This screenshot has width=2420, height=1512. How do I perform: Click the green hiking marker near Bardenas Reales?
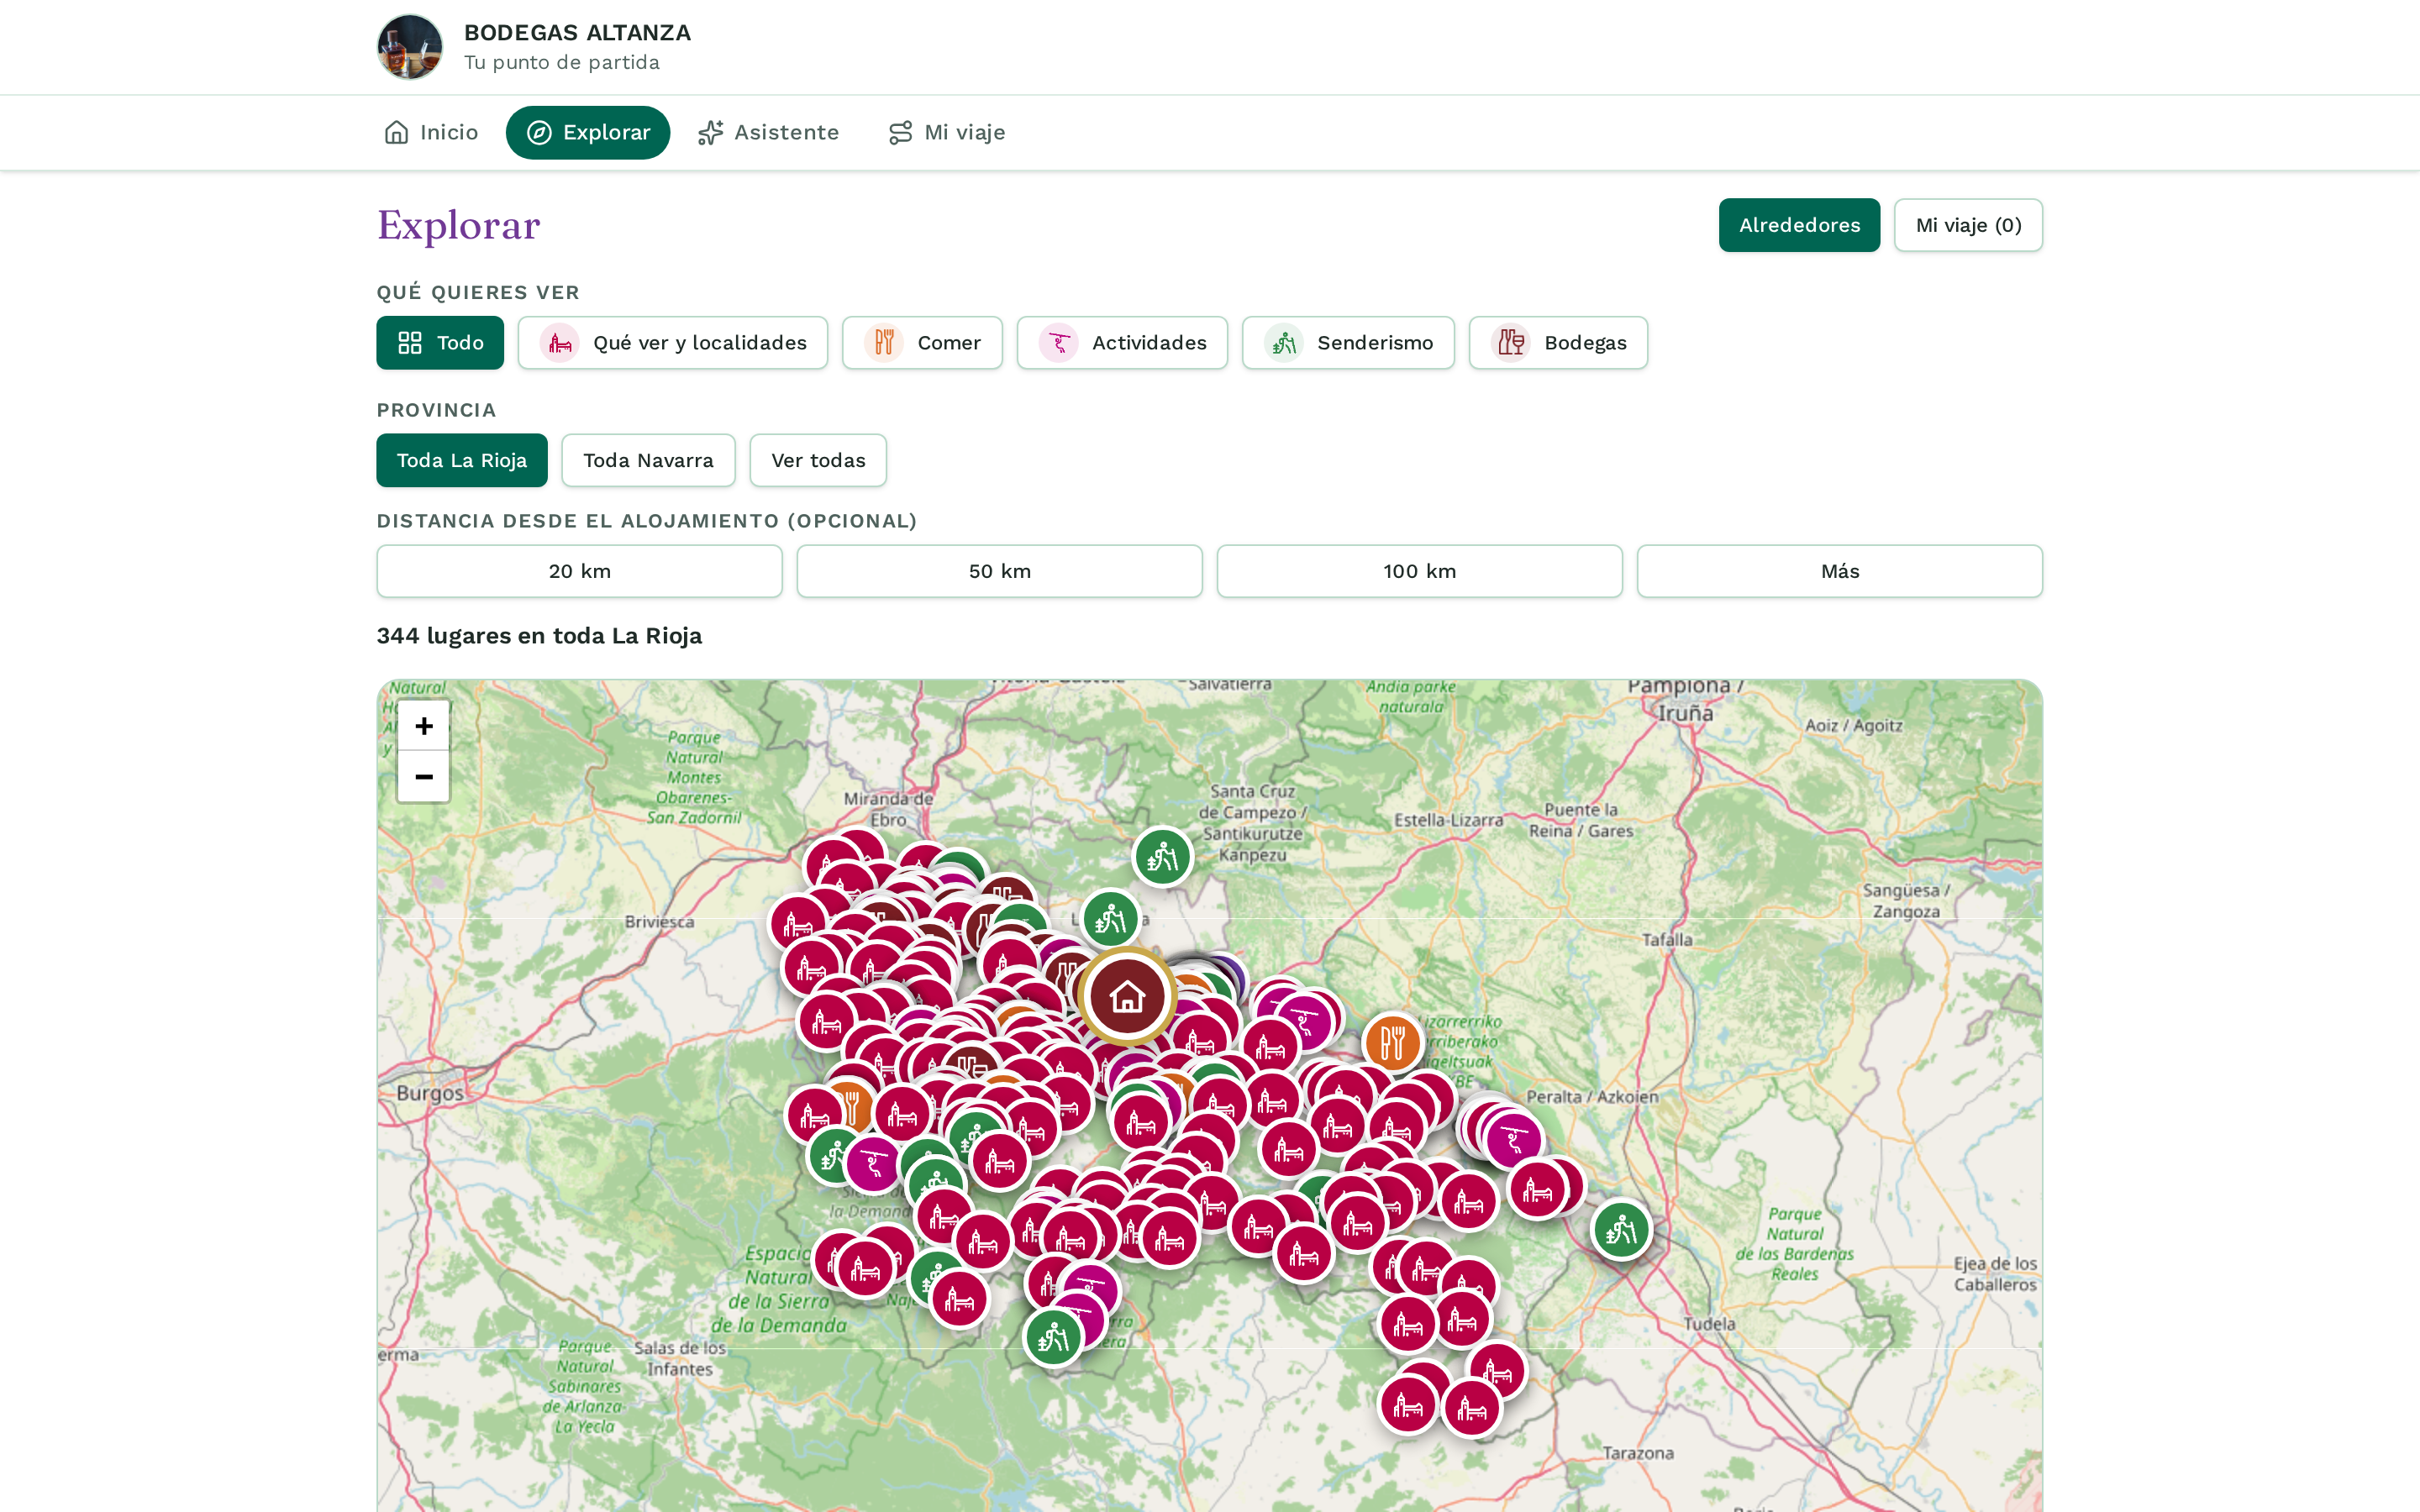pyautogui.click(x=1621, y=1229)
